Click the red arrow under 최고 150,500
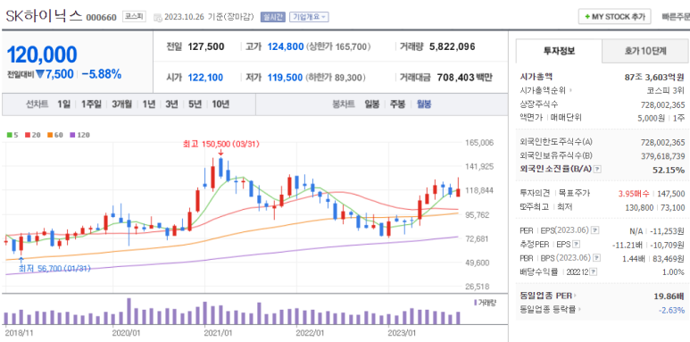Screen dimensions: 690x342 [220, 153]
